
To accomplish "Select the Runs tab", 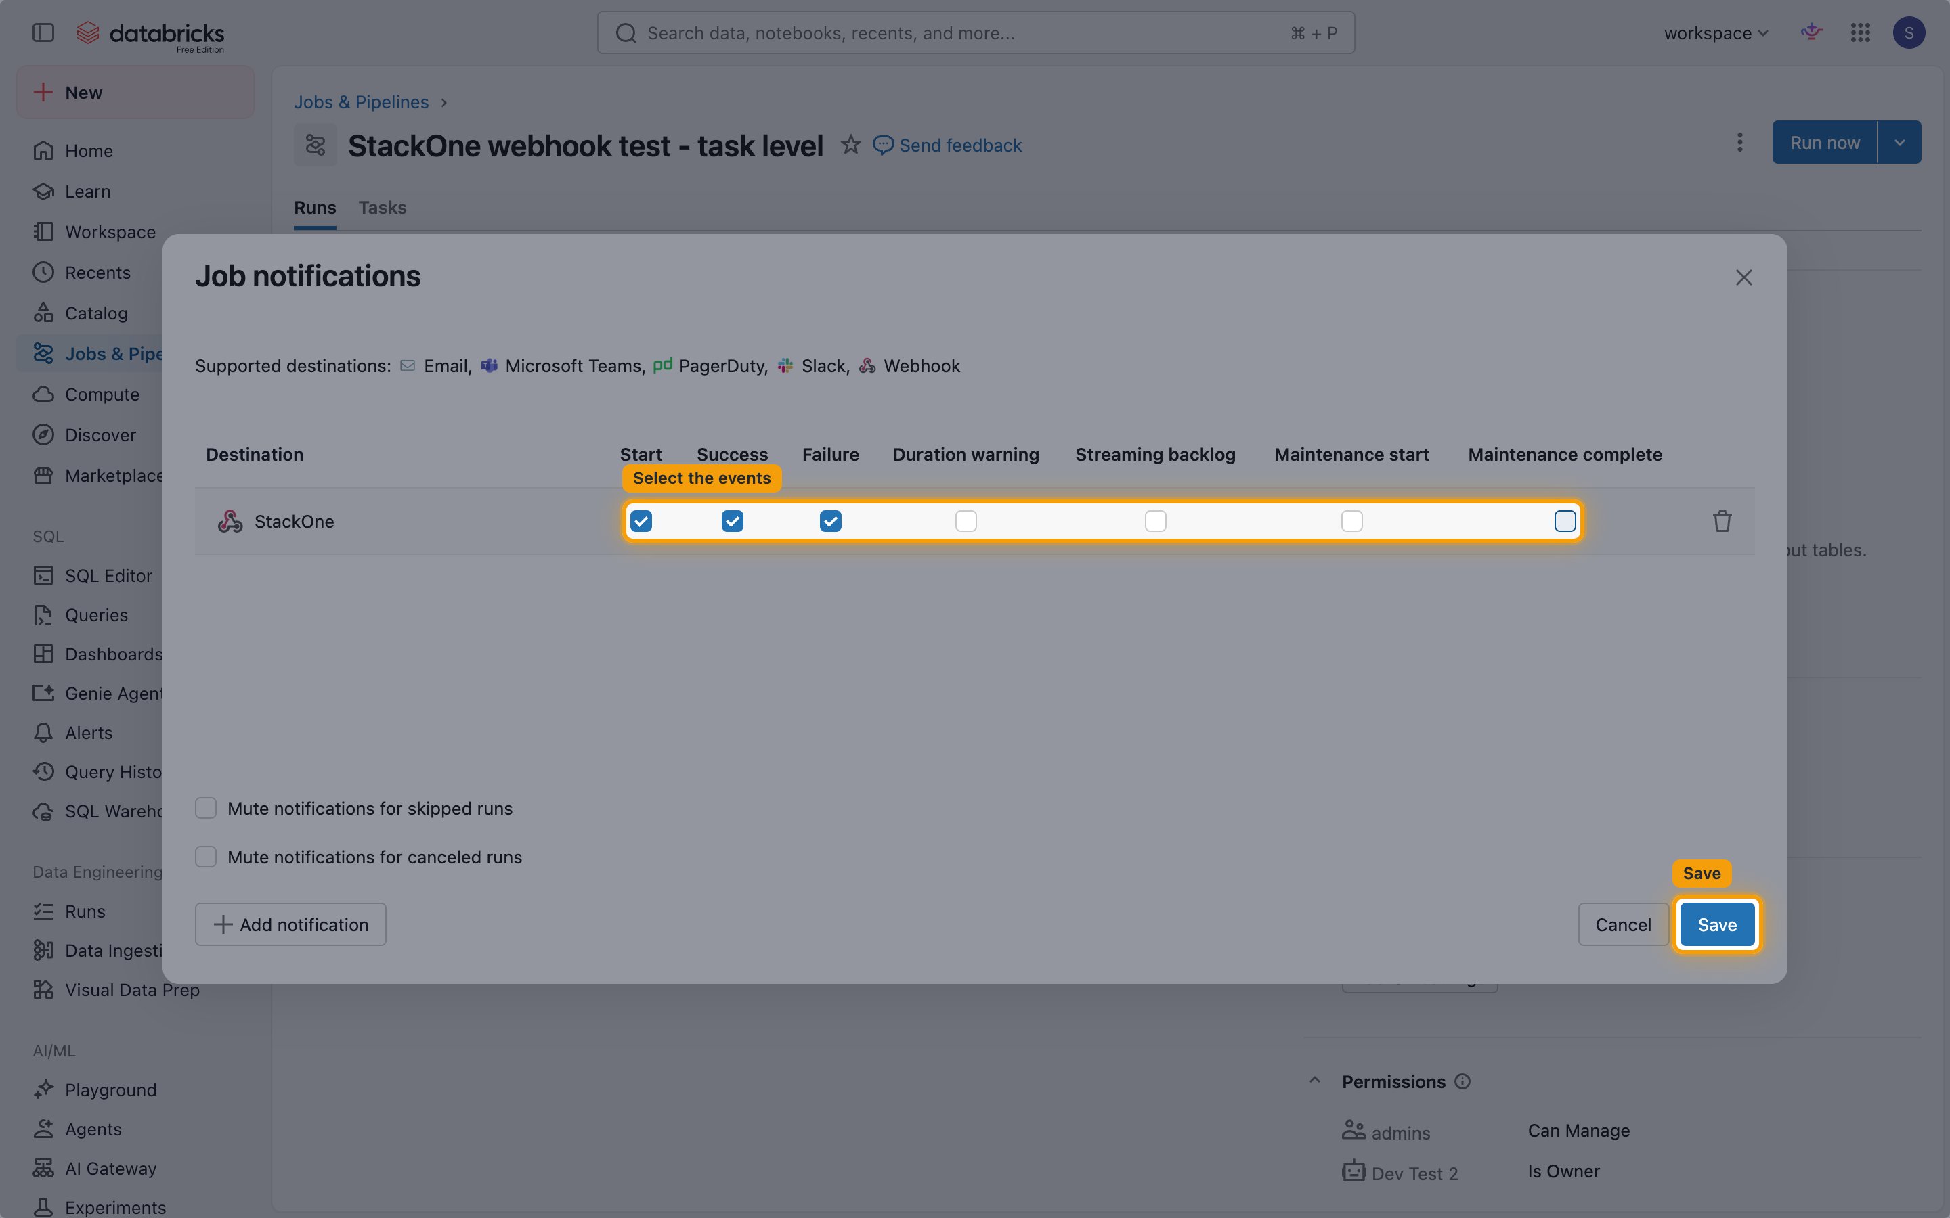I will (314, 208).
